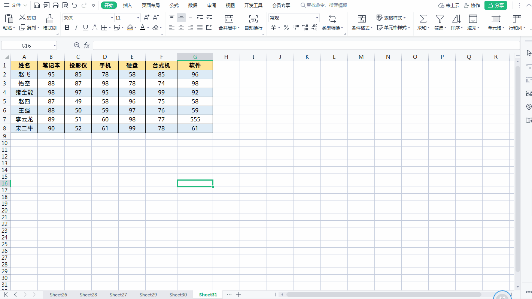Click the Print icon
Screen dimensions: 532x299
coord(56,6)
